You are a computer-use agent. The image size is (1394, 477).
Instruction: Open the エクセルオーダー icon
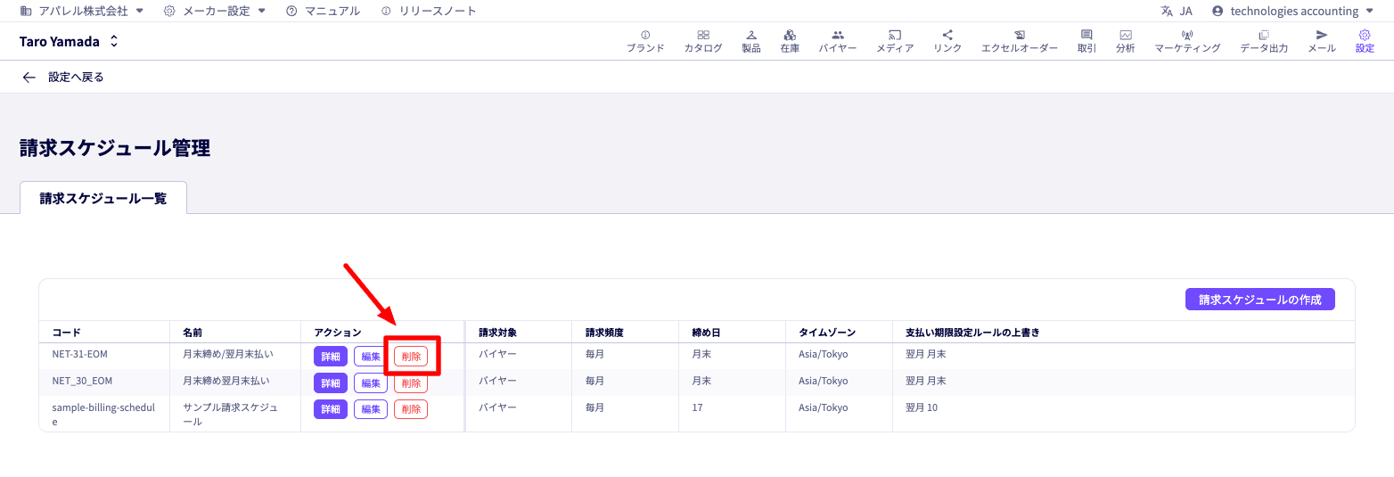coord(1020,35)
